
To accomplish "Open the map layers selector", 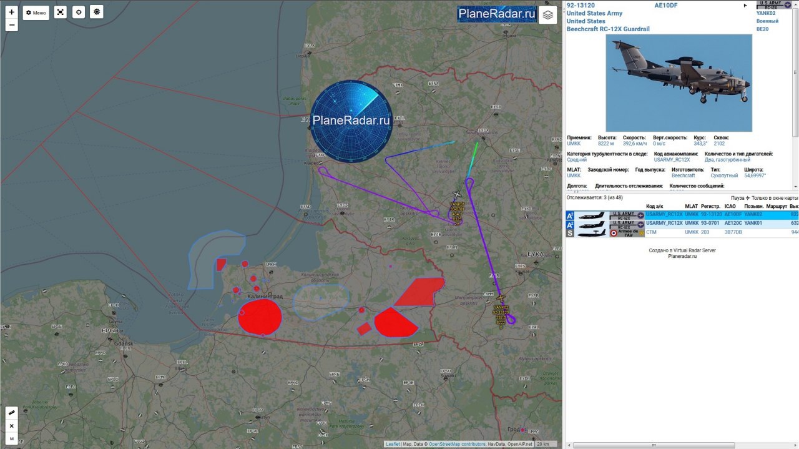I will point(548,14).
